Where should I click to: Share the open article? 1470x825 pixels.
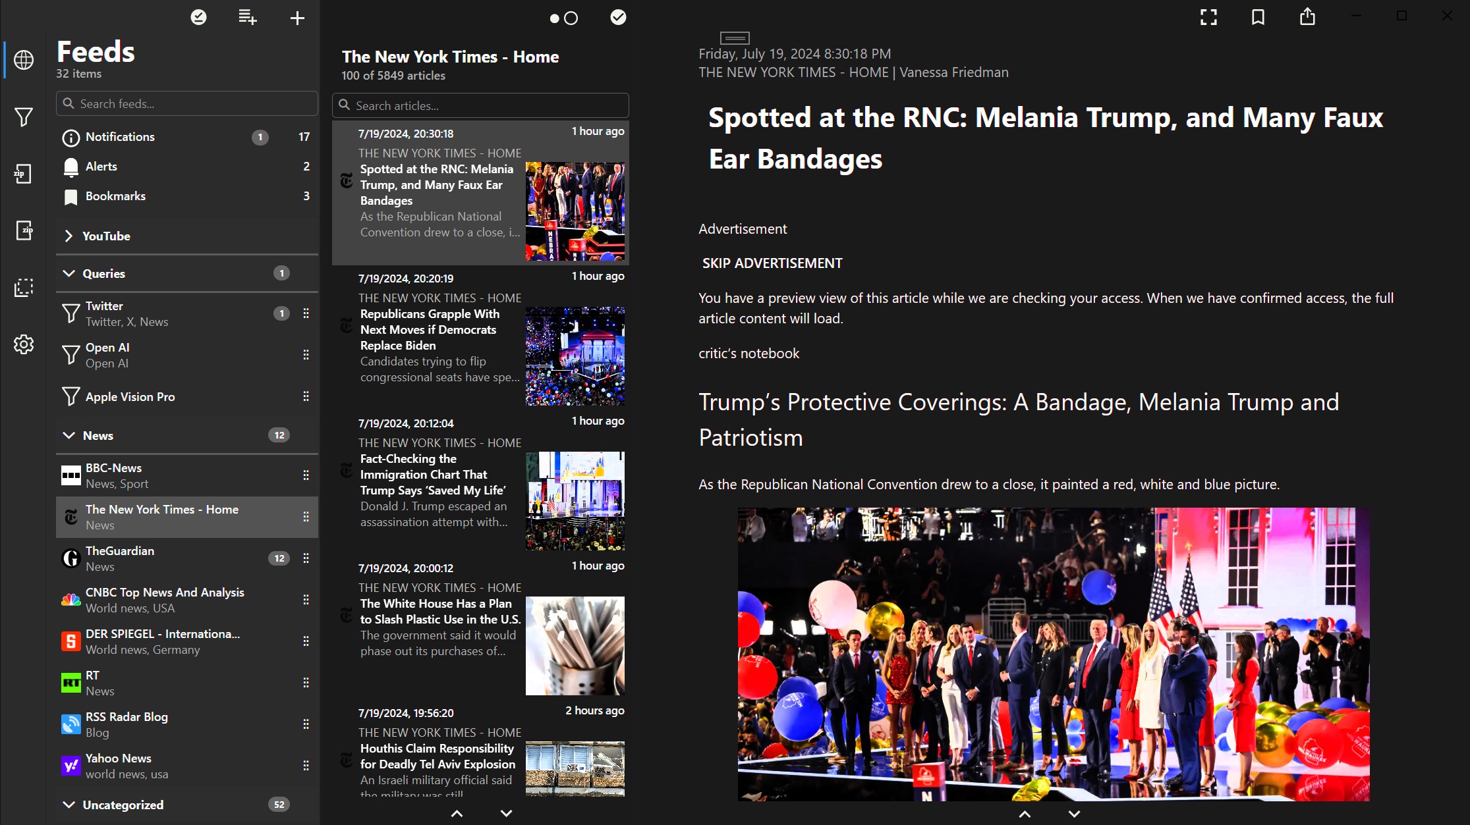click(x=1307, y=17)
